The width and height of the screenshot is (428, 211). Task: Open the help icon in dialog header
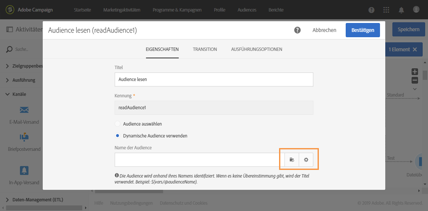point(297,30)
